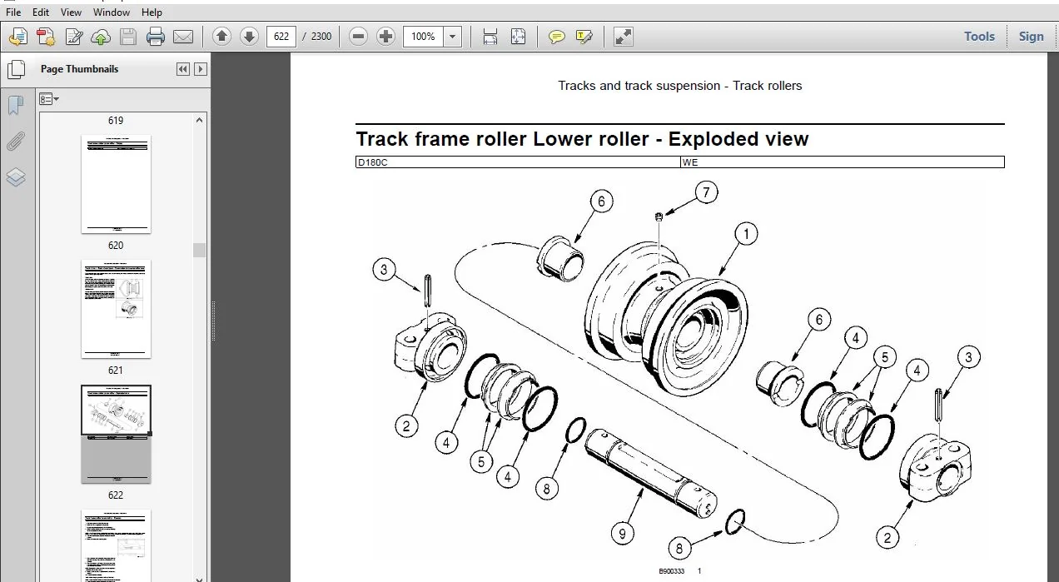Click the thumbnails panel right arrow

pyautogui.click(x=201, y=69)
